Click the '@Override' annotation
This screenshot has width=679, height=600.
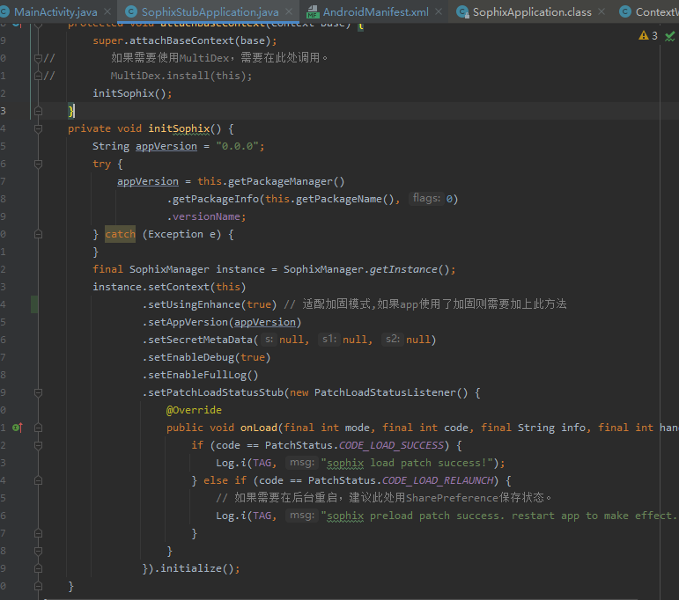(x=194, y=410)
